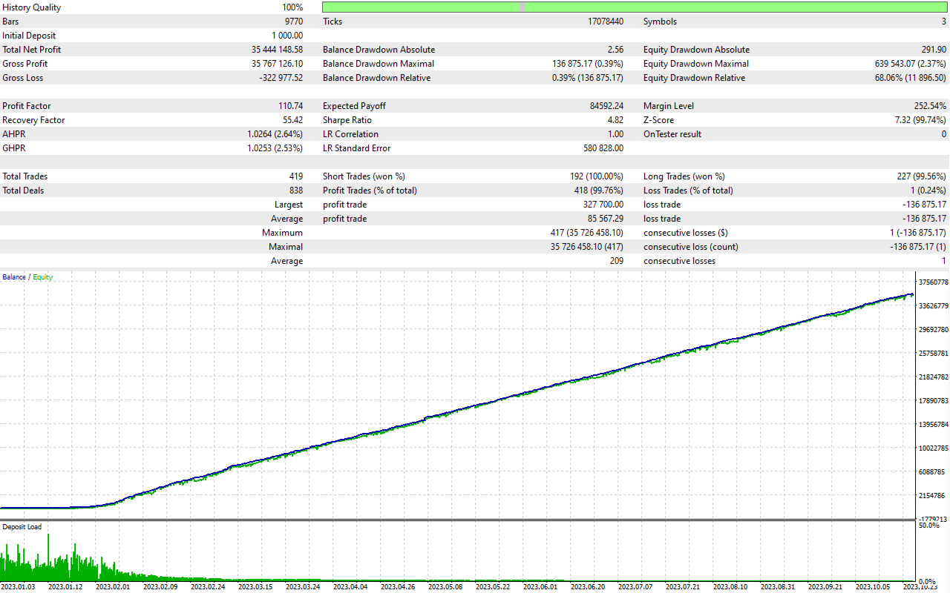Select Gross Profit value 35 767 126.10
This screenshot has height=593, width=950.
[278, 64]
